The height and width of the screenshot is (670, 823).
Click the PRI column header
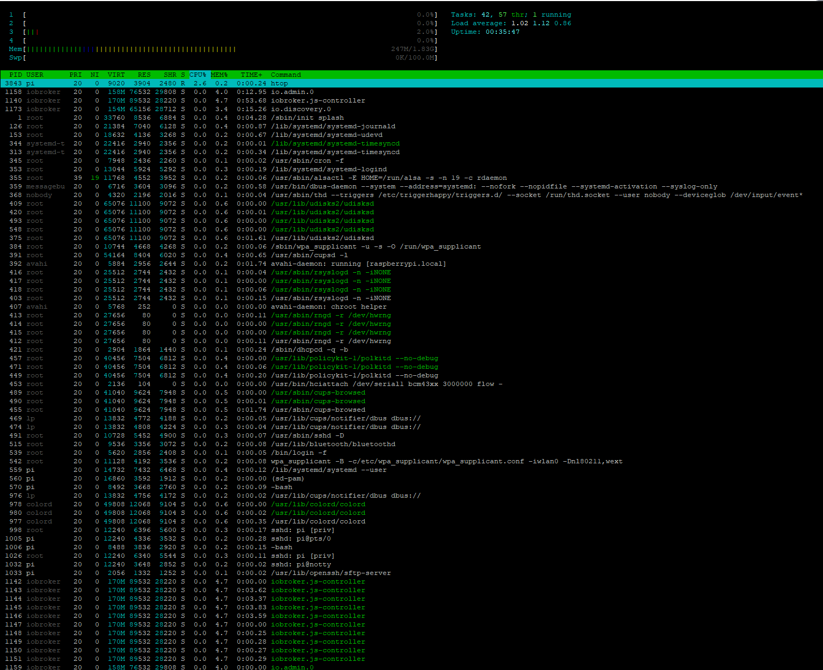point(76,75)
